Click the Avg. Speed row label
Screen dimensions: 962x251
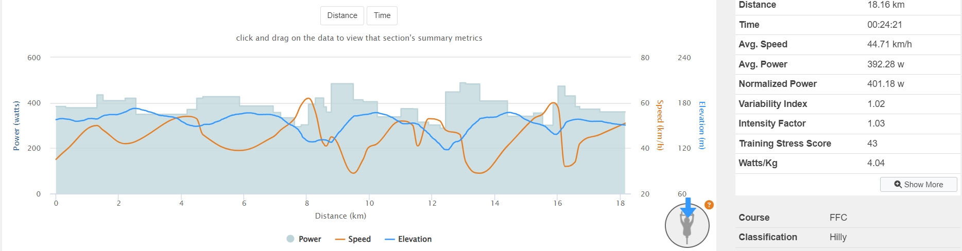click(763, 44)
